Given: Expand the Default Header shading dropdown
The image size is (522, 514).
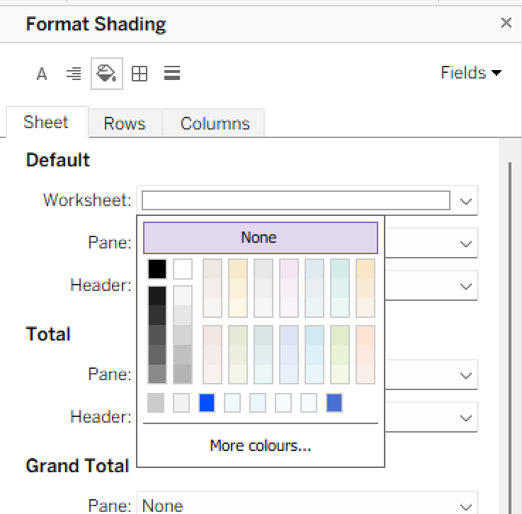Looking at the screenshot, I should [465, 286].
